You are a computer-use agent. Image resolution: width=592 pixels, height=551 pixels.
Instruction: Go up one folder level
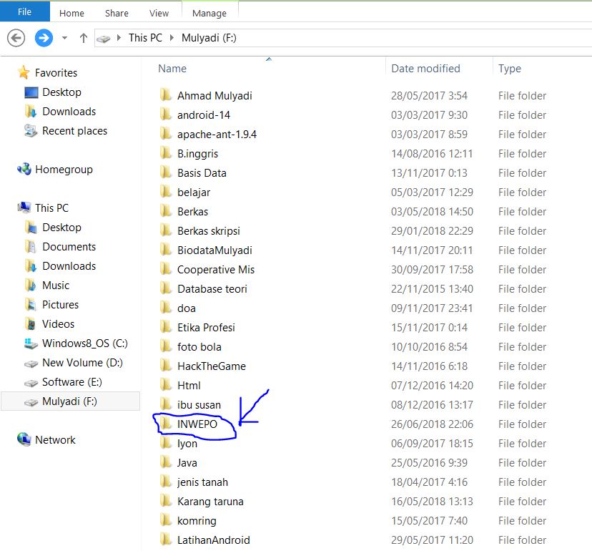(84, 38)
